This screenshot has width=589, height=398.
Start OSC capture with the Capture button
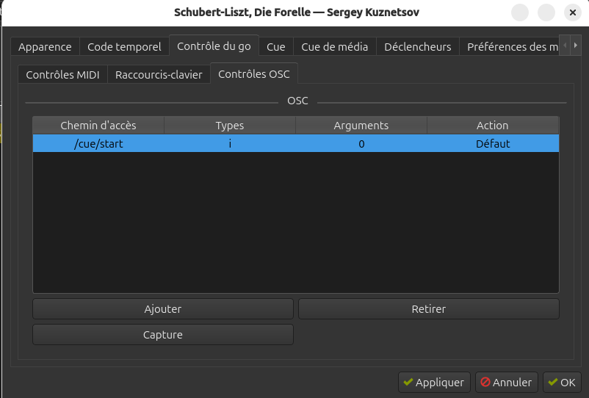click(163, 335)
